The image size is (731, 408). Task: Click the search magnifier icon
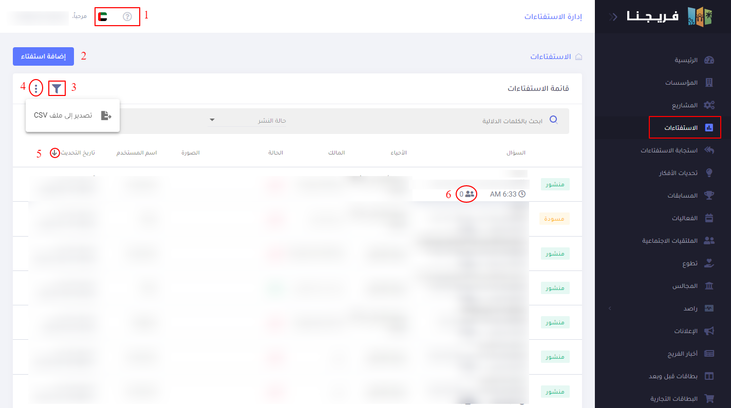[554, 120]
